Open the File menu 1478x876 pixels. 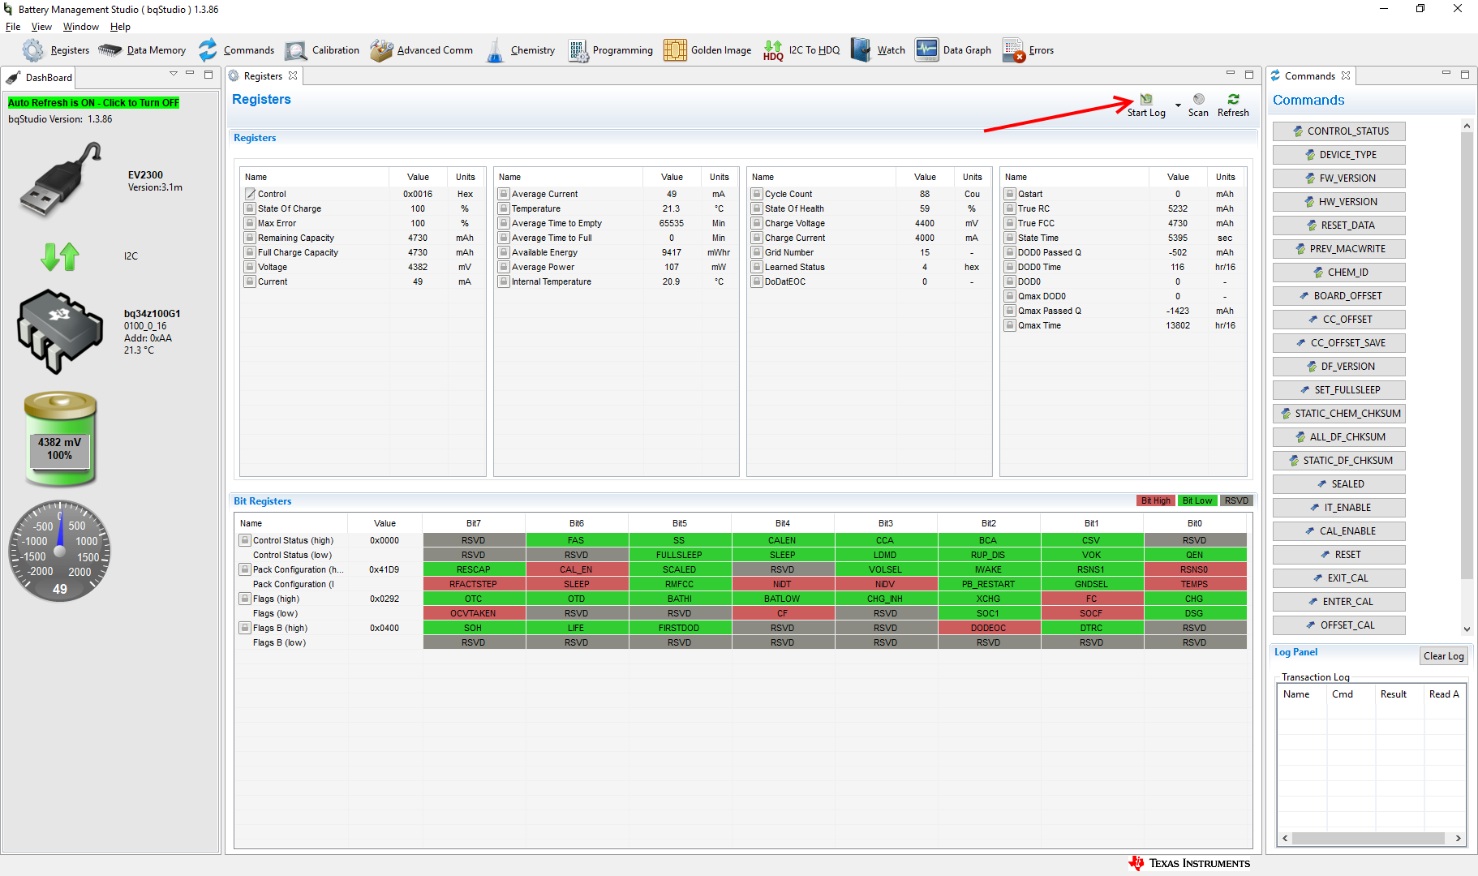click(13, 27)
